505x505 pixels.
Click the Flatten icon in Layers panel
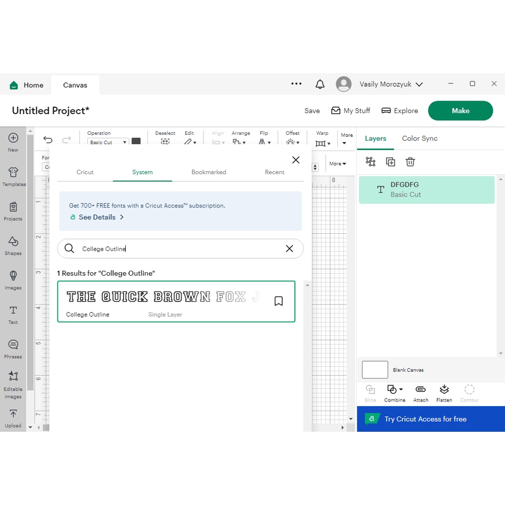coord(444,389)
